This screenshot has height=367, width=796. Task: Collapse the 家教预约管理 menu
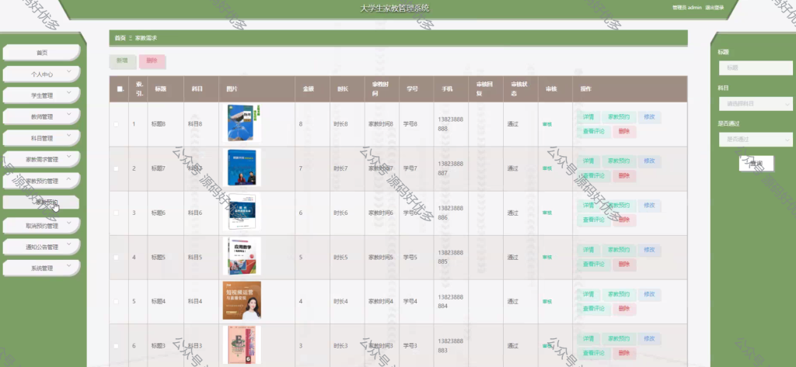(x=69, y=178)
